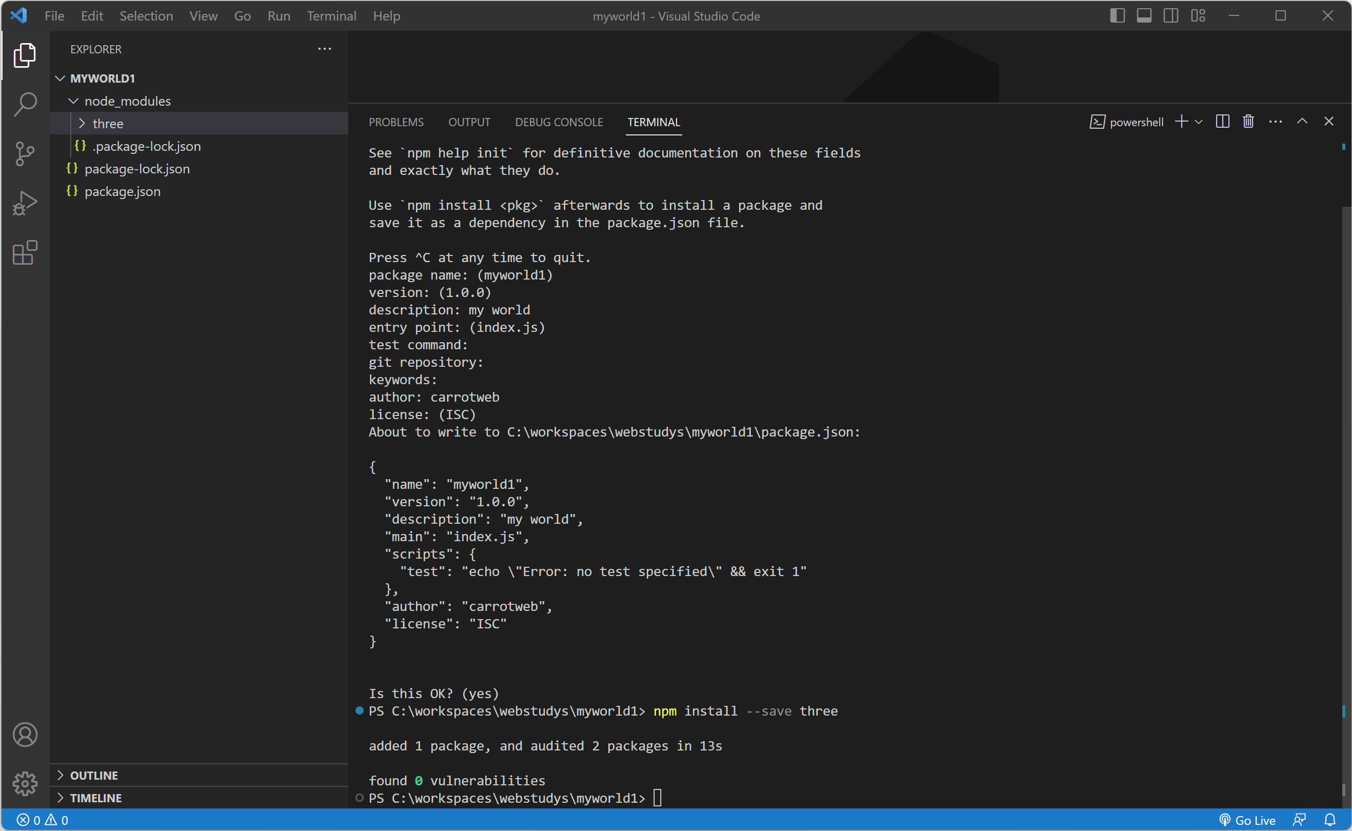Viewport: 1352px width, 831px height.
Task: Open the new terminal launch profile dropdown
Action: click(1199, 122)
